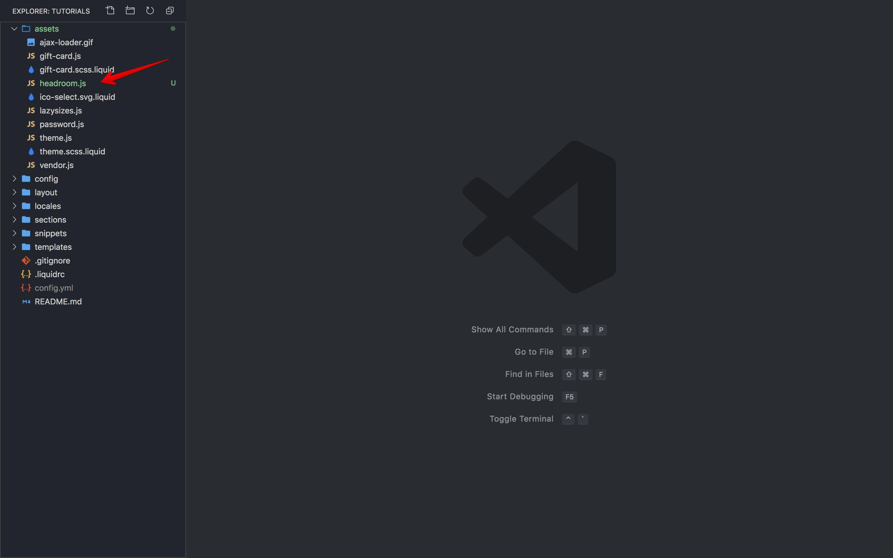Viewport: 893px width, 558px height.
Task: Click the assets folder icon
Action: 26,29
